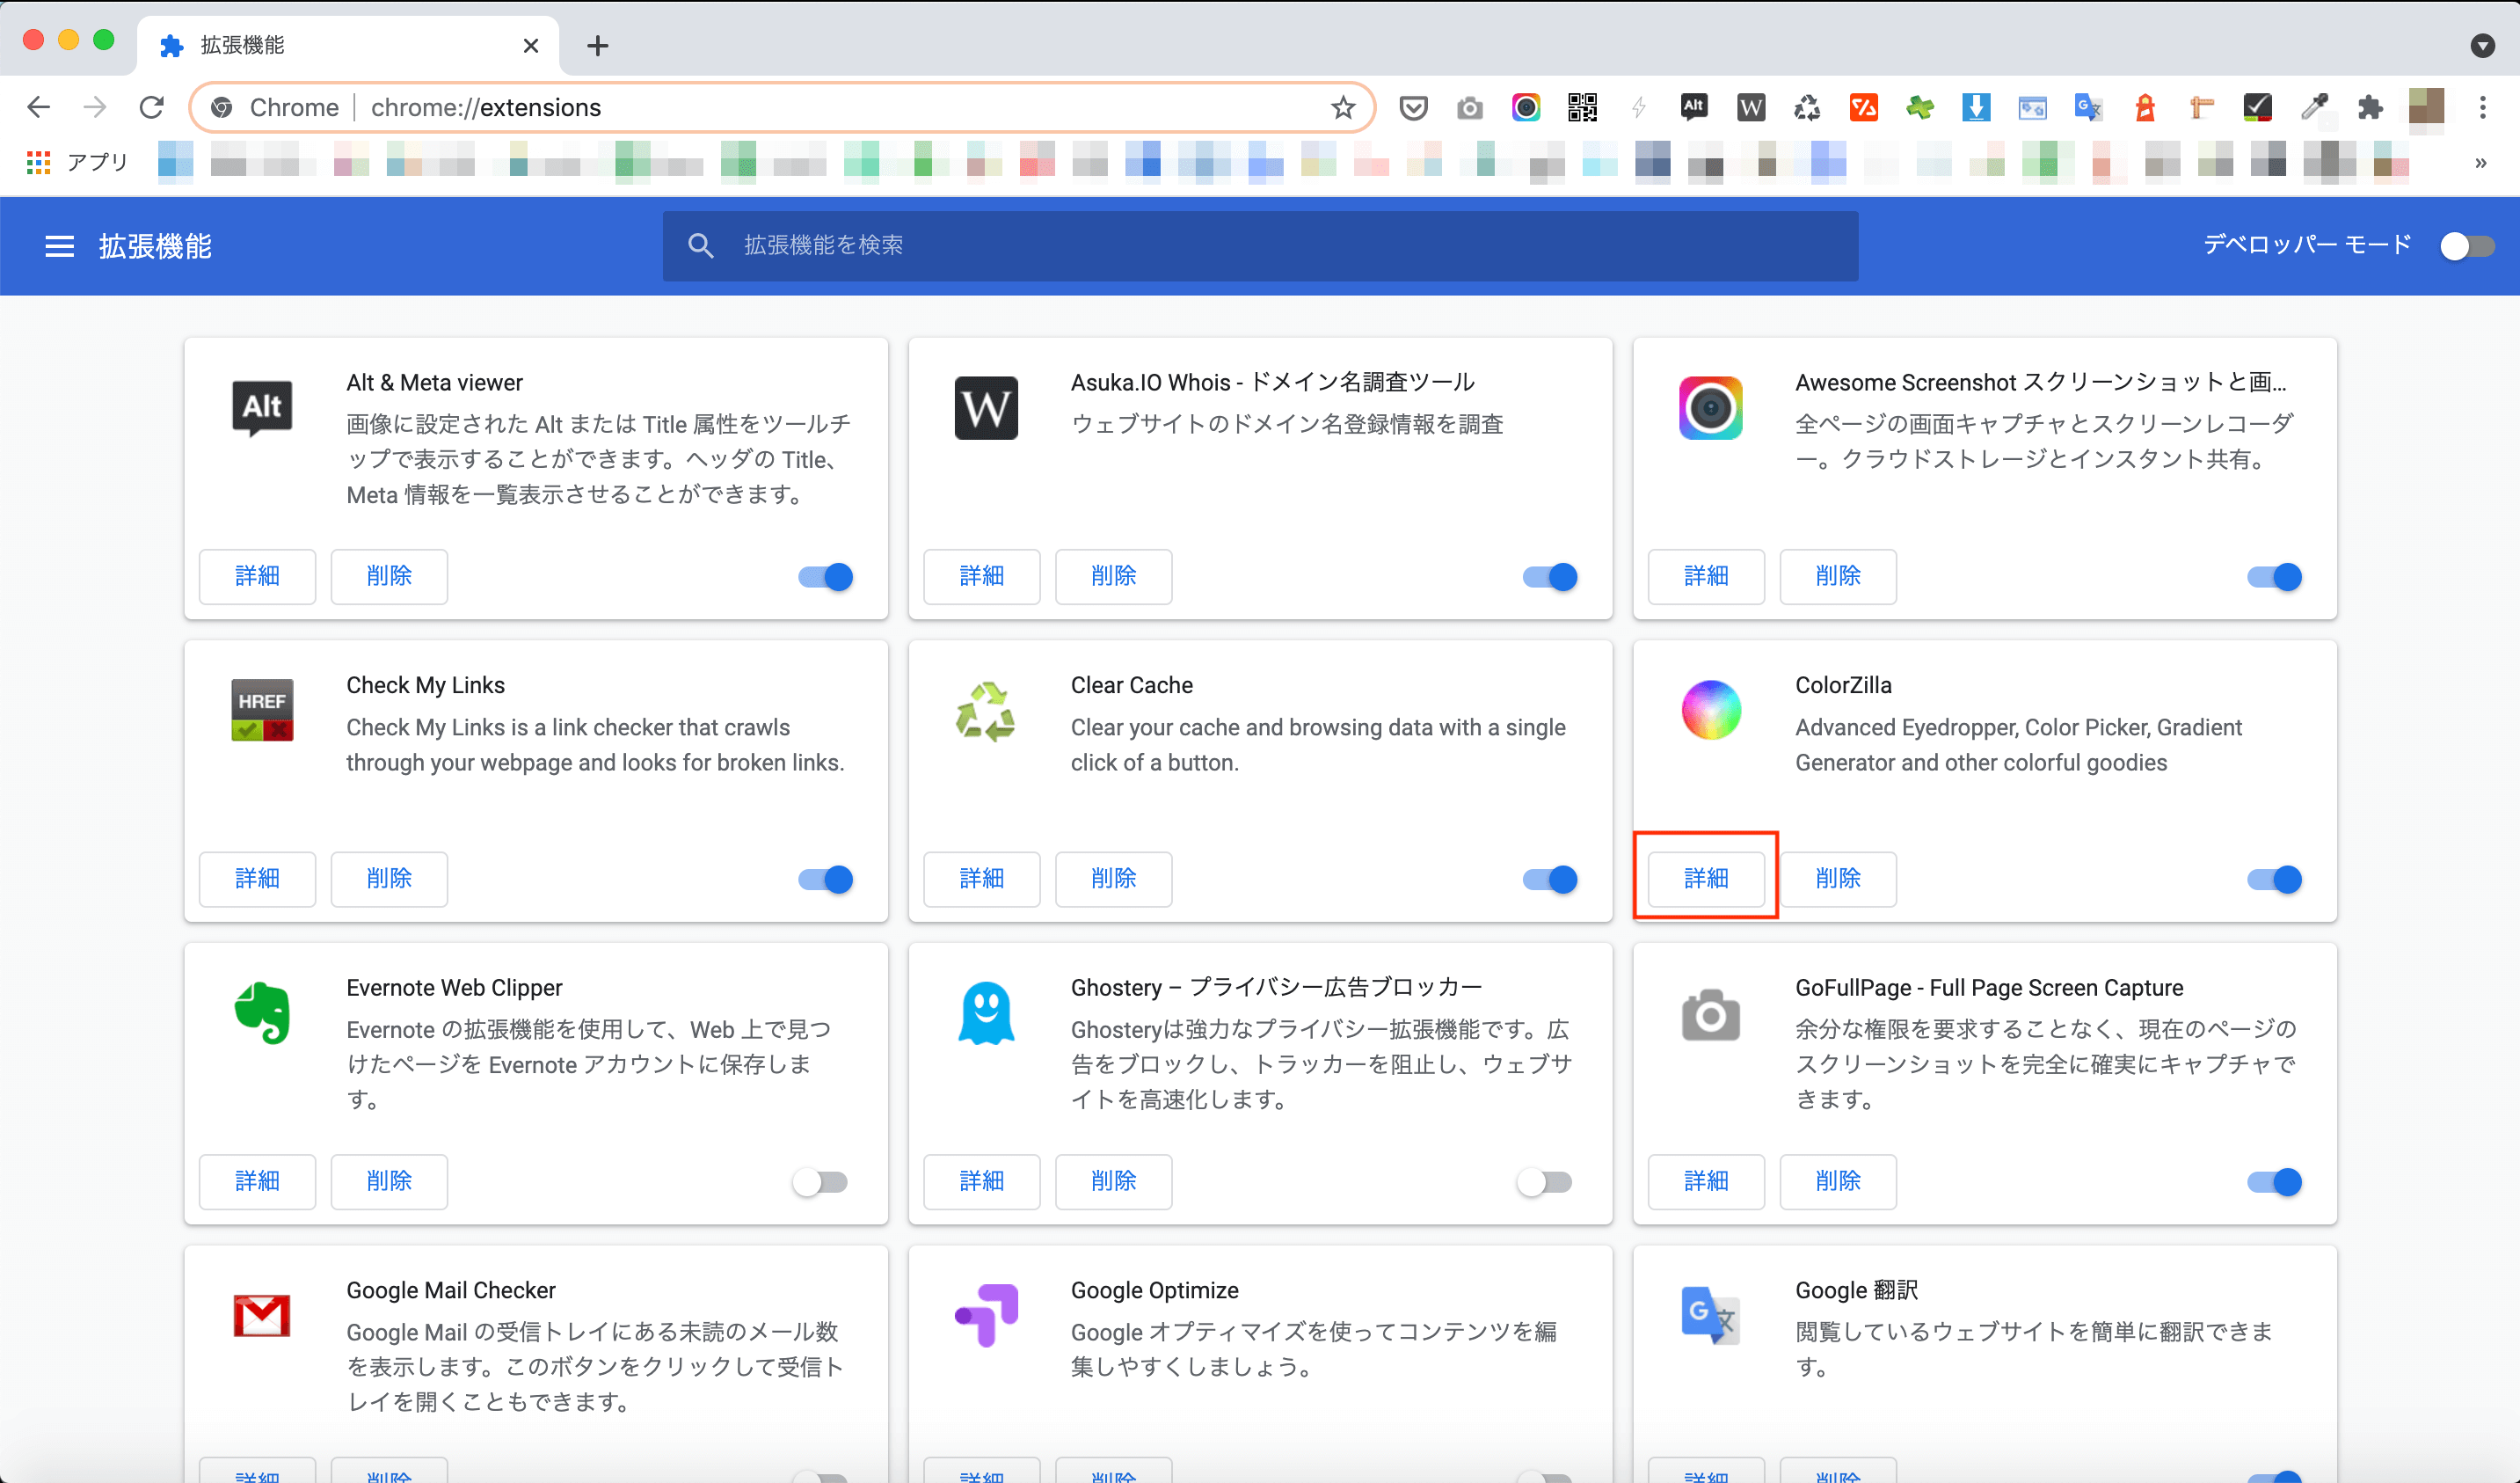Image resolution: width=2520 pixels, height=1483 pixels.
Task: Click the QR code extension icon
Action: click(x=1582, y=107)
